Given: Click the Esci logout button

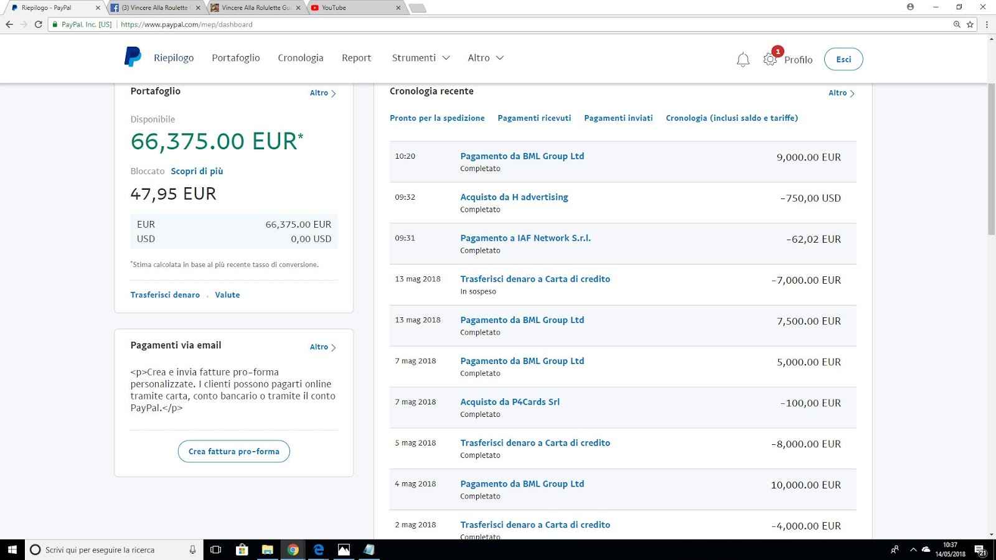Looking at the screenshot, I should tap(843, 59).
